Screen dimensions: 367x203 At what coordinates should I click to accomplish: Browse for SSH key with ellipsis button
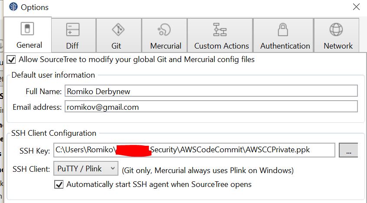click(x=348, y=150)
